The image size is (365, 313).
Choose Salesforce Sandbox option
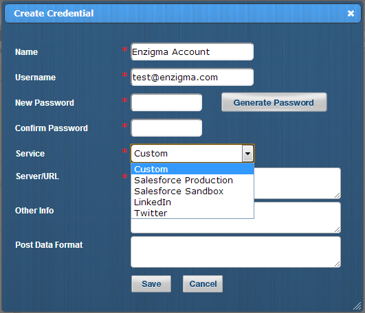coord(192,191)
